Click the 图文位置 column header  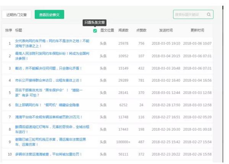coord(107,30)
